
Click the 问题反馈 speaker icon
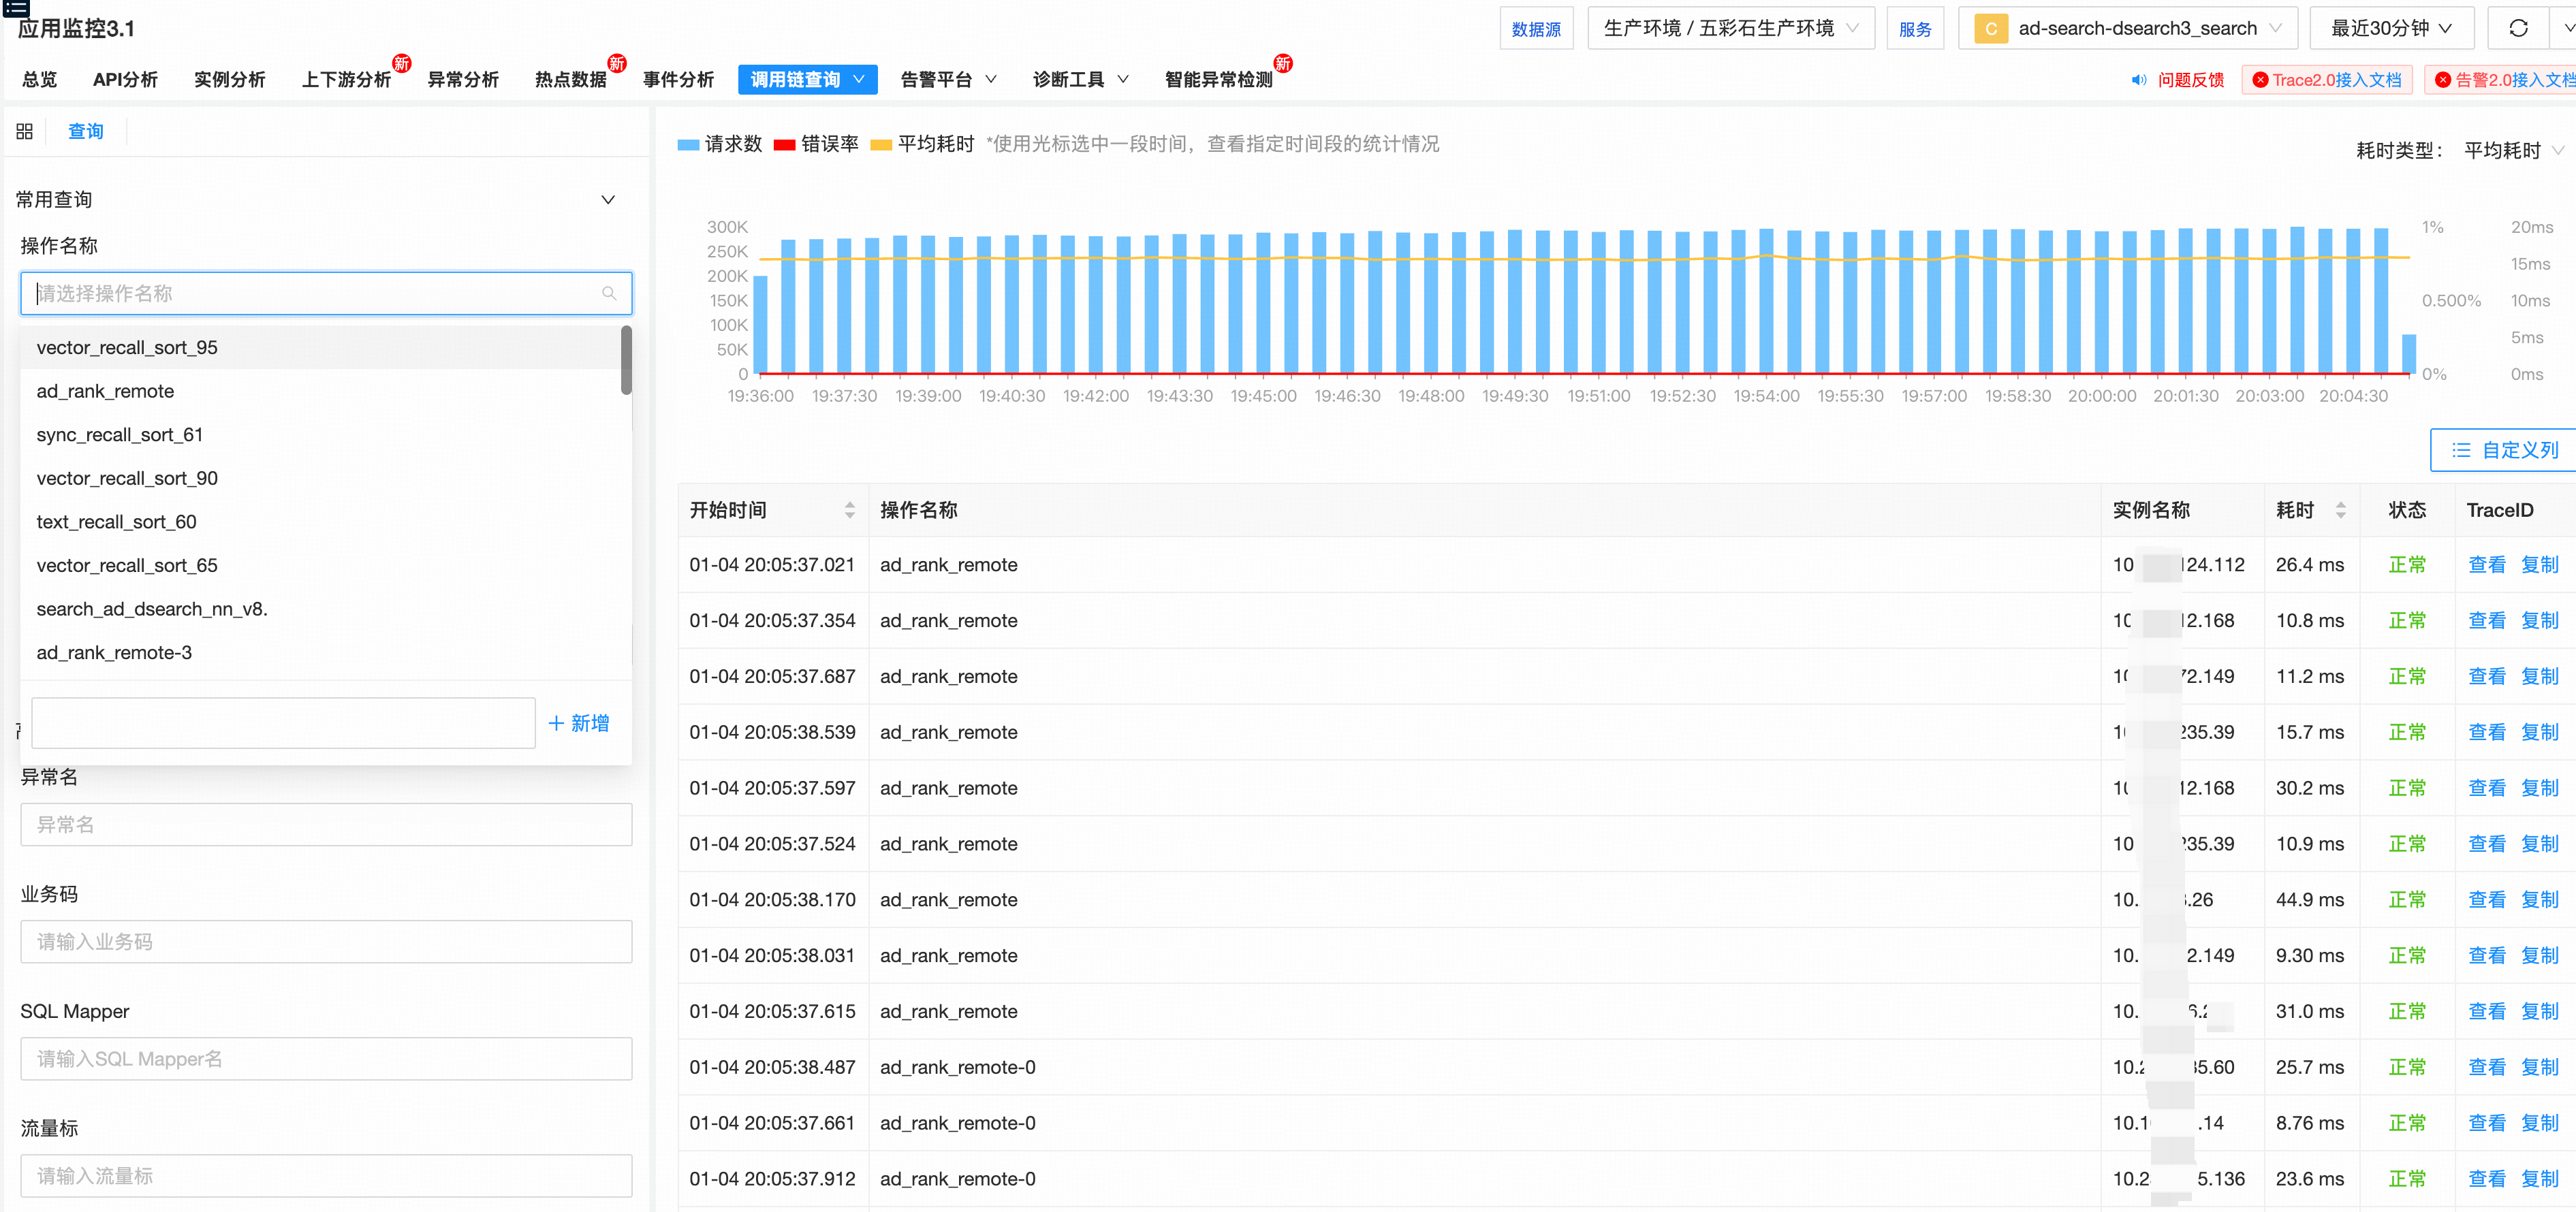pos(2138,80)
